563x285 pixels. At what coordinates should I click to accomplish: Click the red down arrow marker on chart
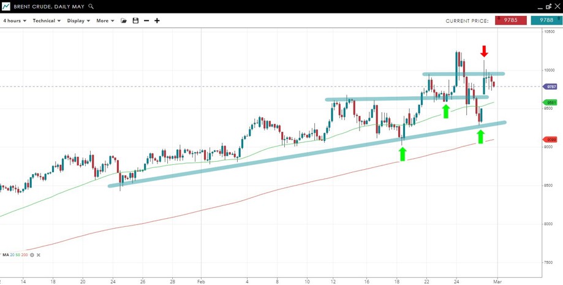(484, 51)
